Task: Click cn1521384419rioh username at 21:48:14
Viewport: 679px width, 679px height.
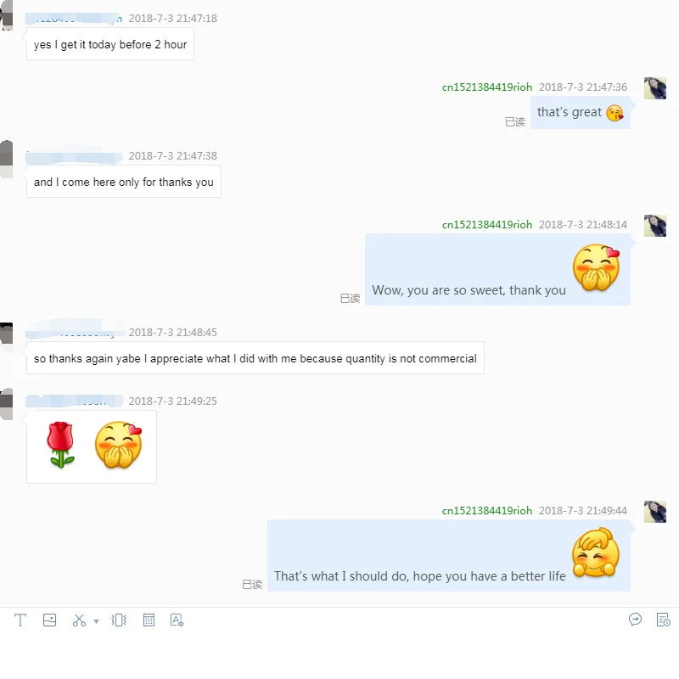Action: 486,225
